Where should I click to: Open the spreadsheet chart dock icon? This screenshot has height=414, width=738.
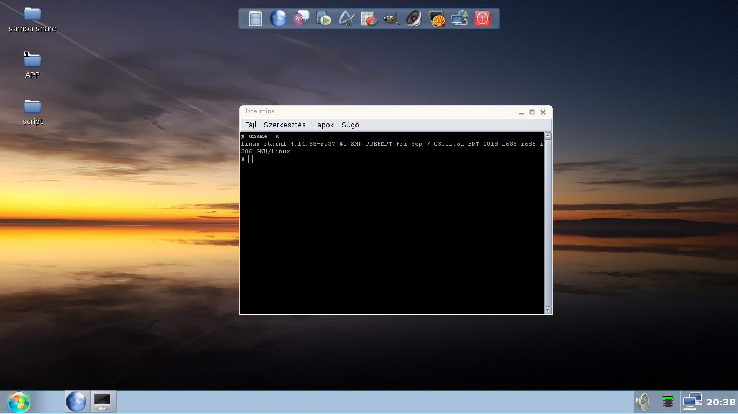368,18
